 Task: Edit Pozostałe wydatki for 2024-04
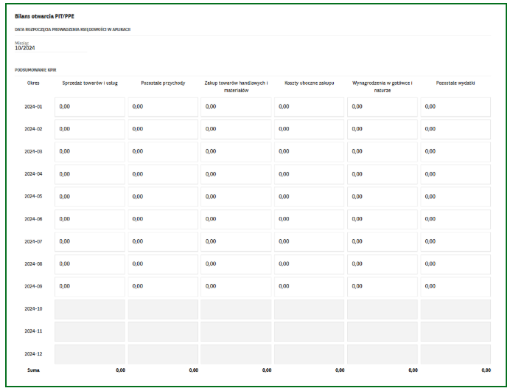(456, 174)
